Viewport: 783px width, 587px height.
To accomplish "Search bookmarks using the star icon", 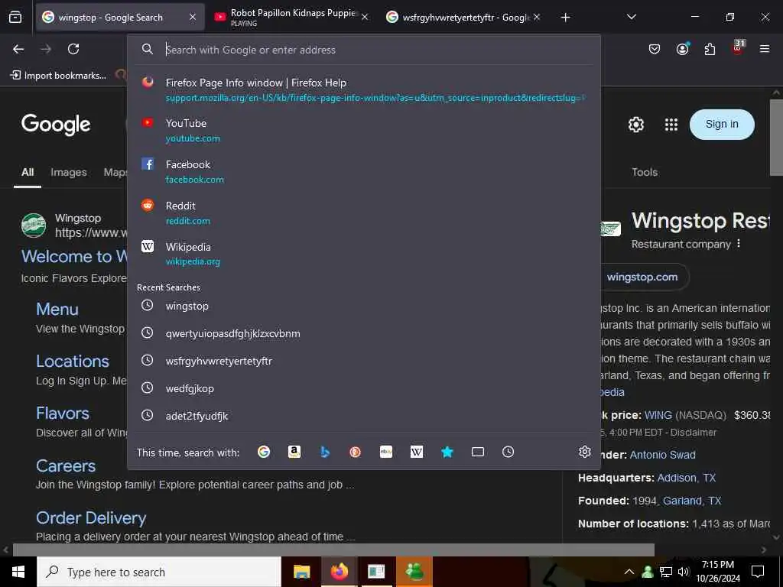I will point(447,452).
